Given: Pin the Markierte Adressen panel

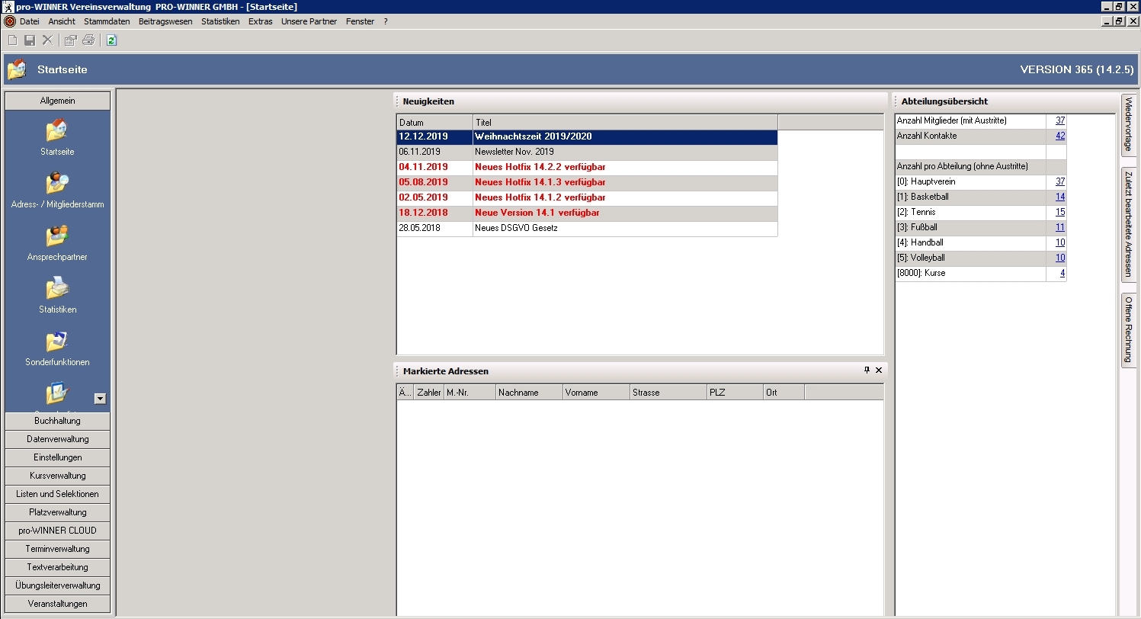Looking at the screenshot, I should point(867,370).
